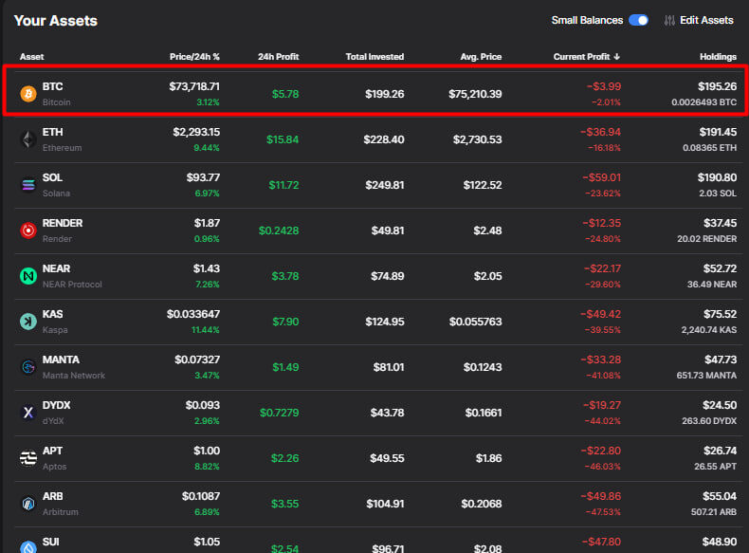Click the Kaspa coin icon
Image resolution: width=749 pixels, height=553 pixels.
click(x=28, y=322)
